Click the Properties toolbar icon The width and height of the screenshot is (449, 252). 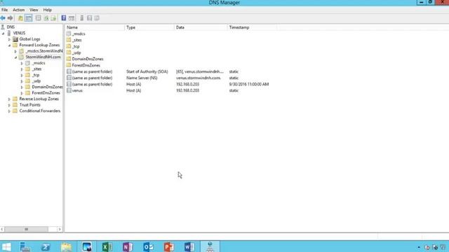(x=38, y=18)
